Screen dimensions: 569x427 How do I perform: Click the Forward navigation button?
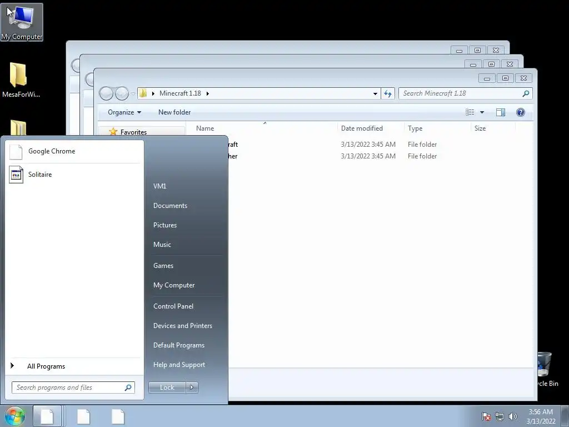[x=122, y=93]
